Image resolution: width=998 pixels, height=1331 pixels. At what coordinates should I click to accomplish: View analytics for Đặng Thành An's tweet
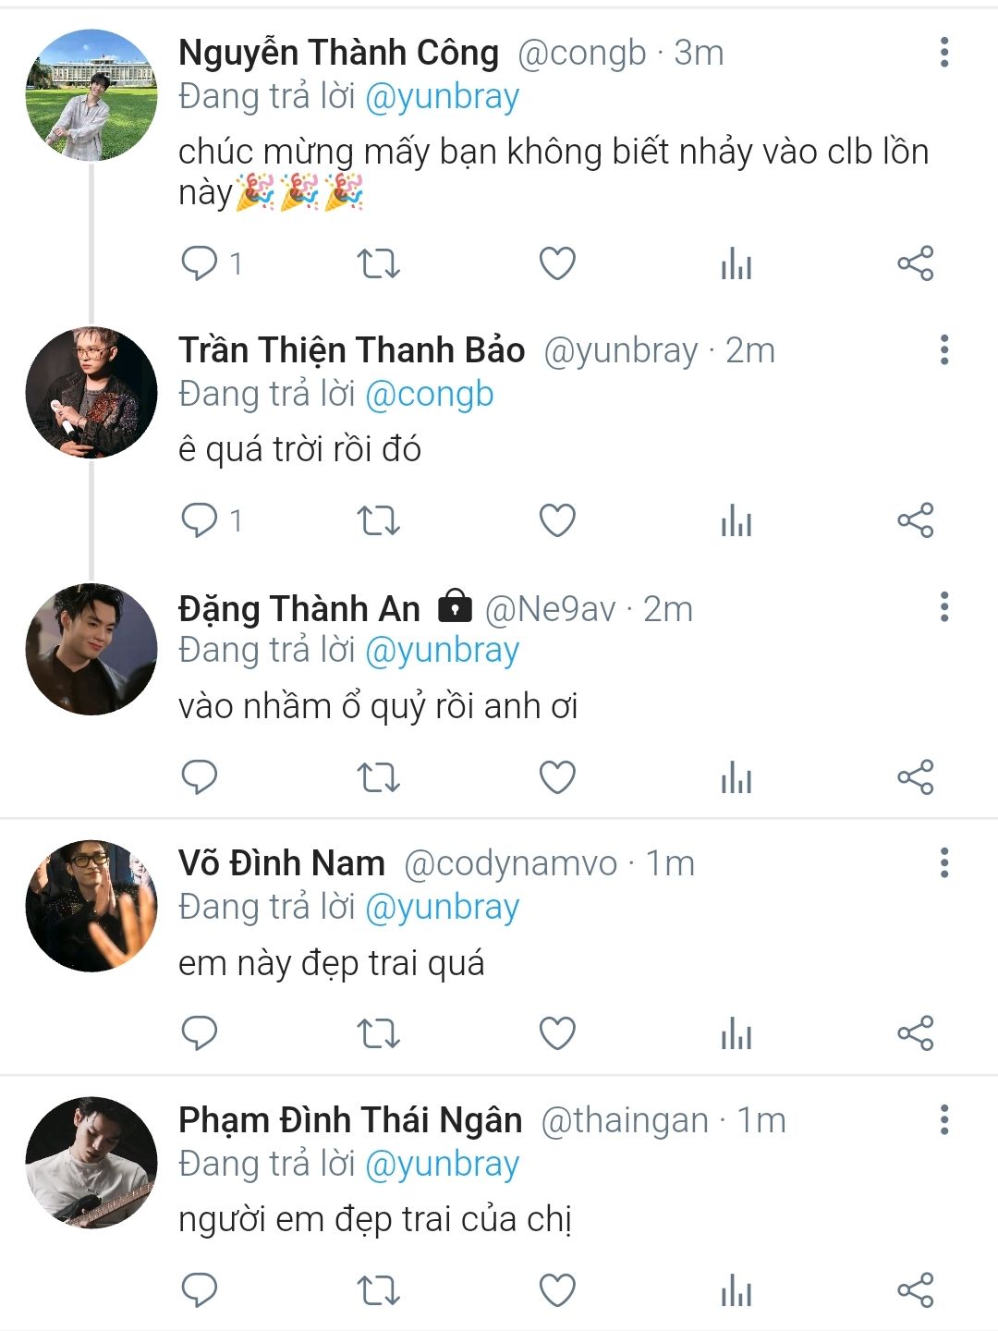[736, 778]
